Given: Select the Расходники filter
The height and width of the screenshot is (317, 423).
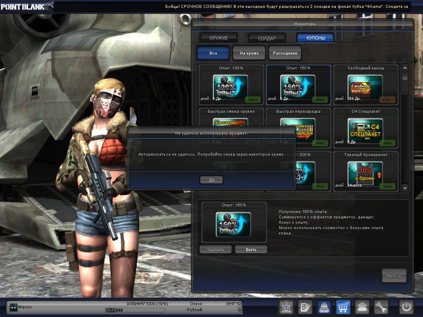Looking at the screenshot, I should pos(285,53).
